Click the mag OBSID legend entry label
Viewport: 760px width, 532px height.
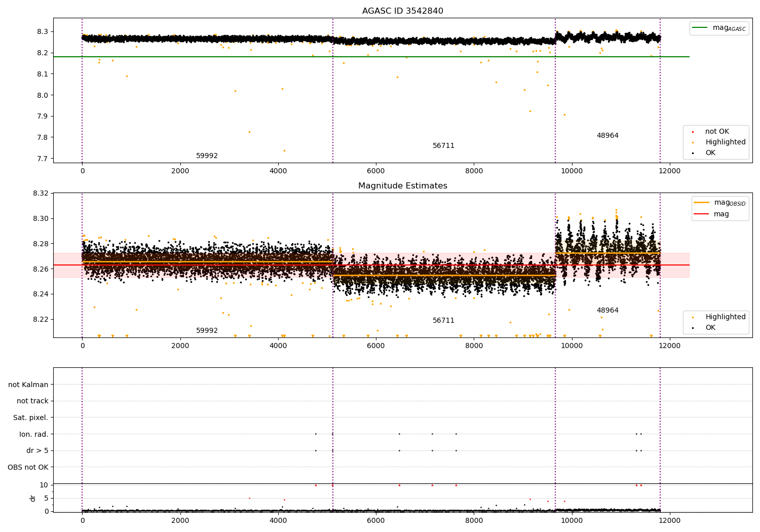pyautogui.click(x=730, y=203)
